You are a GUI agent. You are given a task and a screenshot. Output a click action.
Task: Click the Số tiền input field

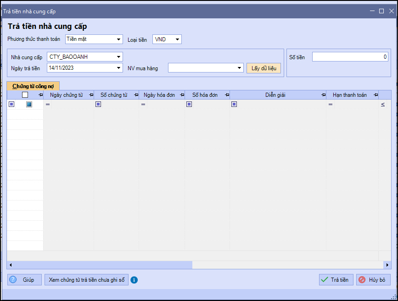tap(350, 57)
